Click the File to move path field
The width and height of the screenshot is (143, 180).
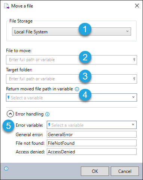pos(71,60)
